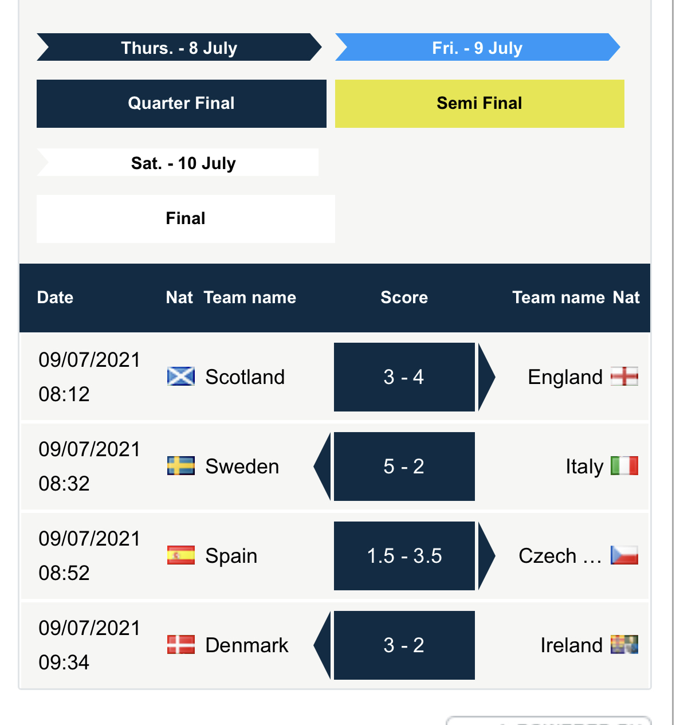Click the Score column header
The width and height of the screenshot is (676, 725).
(x=404, y=297)
